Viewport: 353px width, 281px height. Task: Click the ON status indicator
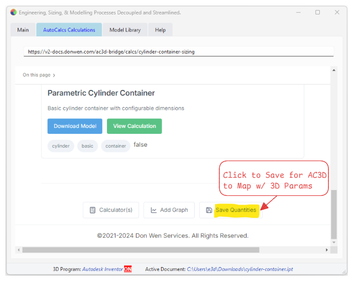tap(128, 269)
